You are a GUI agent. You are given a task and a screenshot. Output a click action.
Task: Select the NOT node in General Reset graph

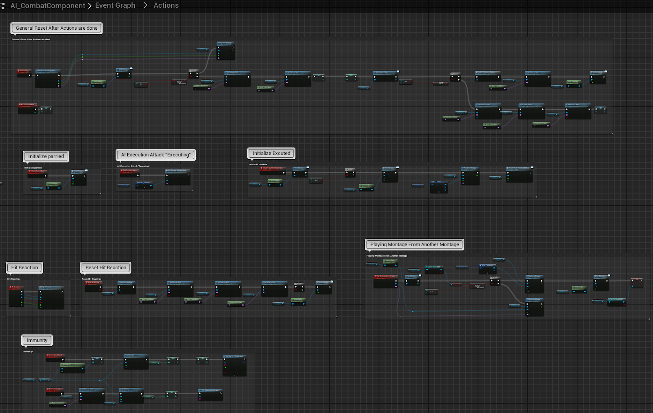(441, 83)
